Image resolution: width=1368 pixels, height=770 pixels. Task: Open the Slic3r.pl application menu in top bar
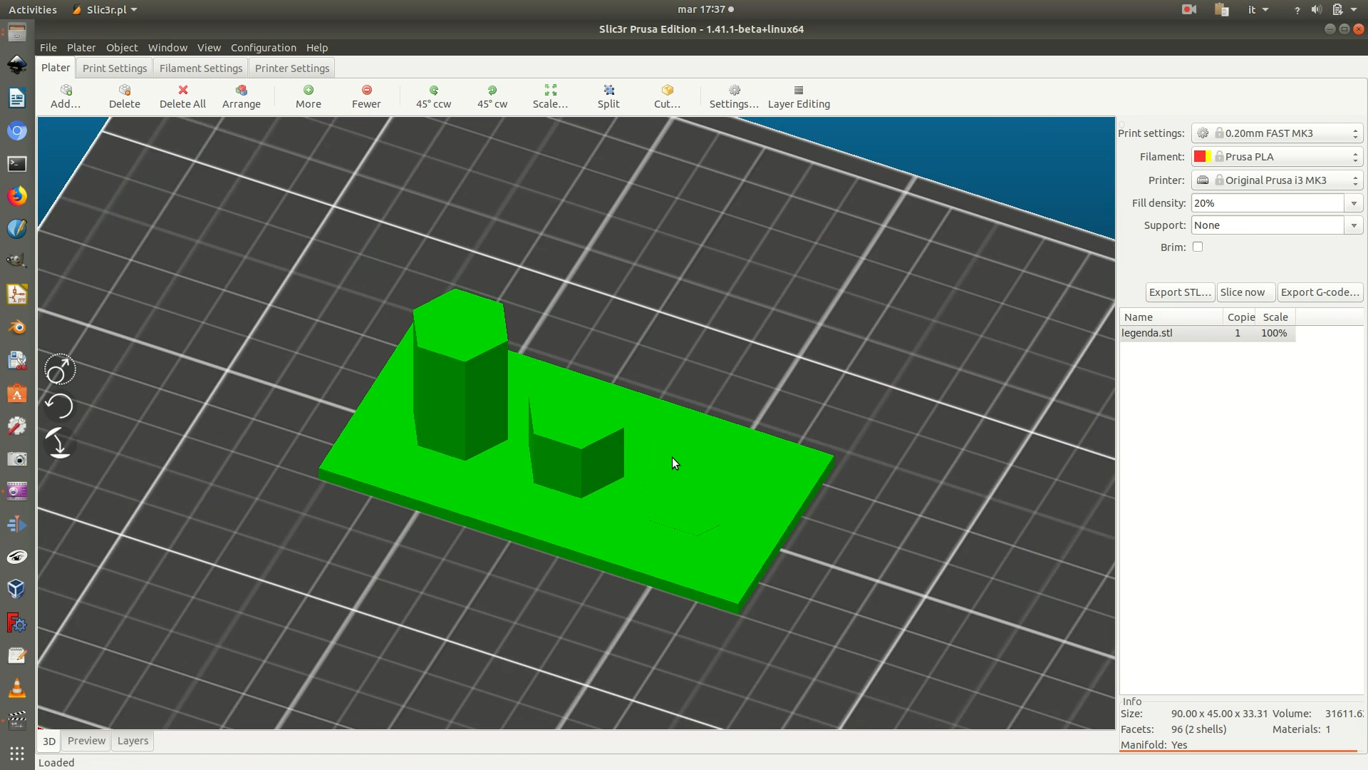point(105,9)
